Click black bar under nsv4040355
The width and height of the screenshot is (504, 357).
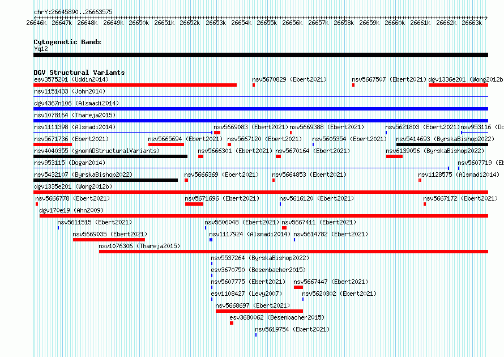click(110, 156)
